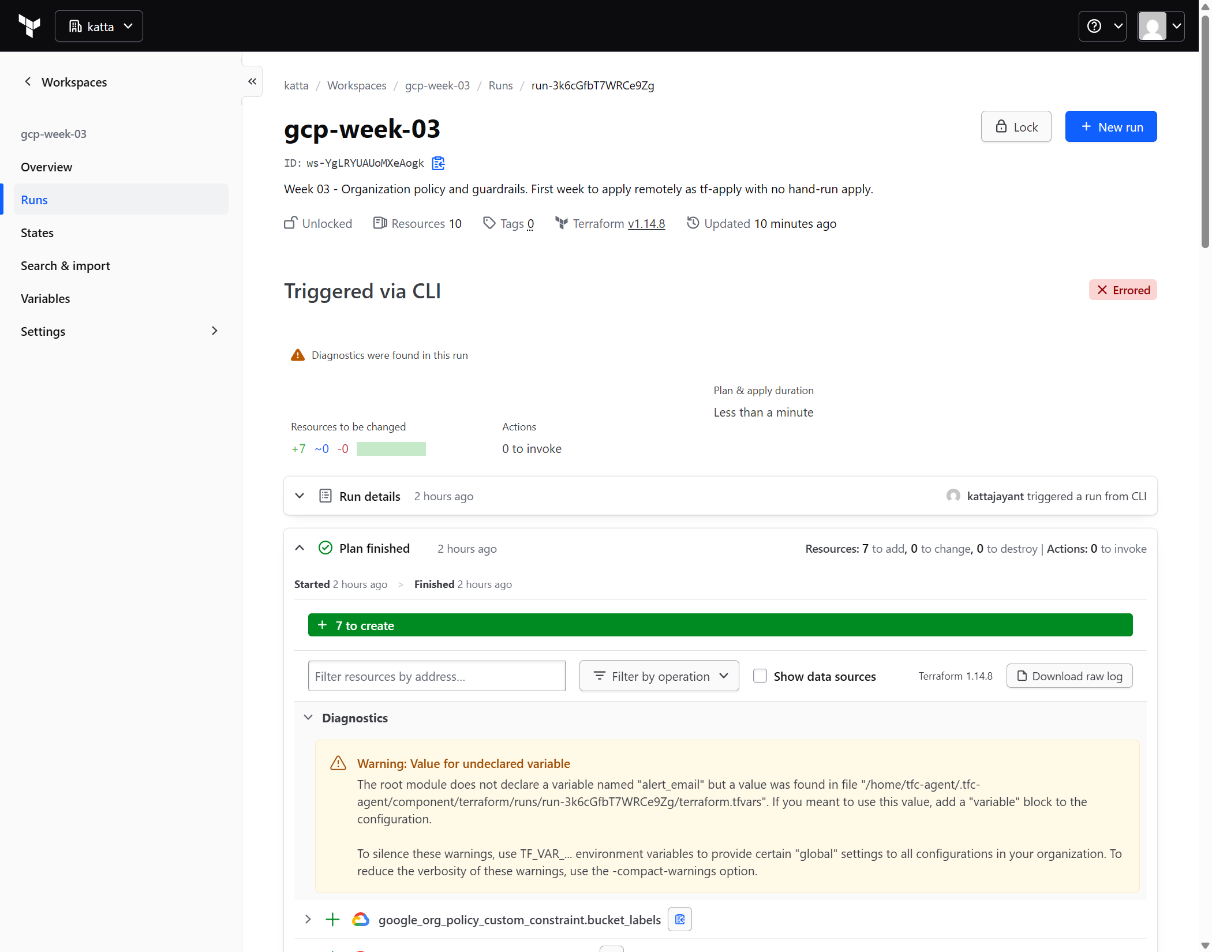This screenshot has width=1212, height=952.
Task: Click the diagnostics warning triangle icon
Action: pos(298,355)
